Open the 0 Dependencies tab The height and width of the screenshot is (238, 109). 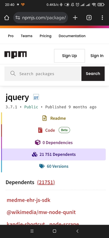click(54, 142)
